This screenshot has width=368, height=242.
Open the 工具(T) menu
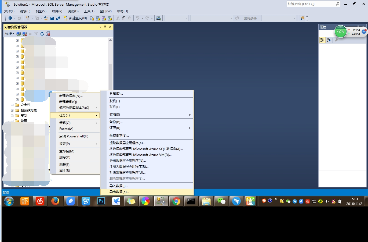coord(89,11)
